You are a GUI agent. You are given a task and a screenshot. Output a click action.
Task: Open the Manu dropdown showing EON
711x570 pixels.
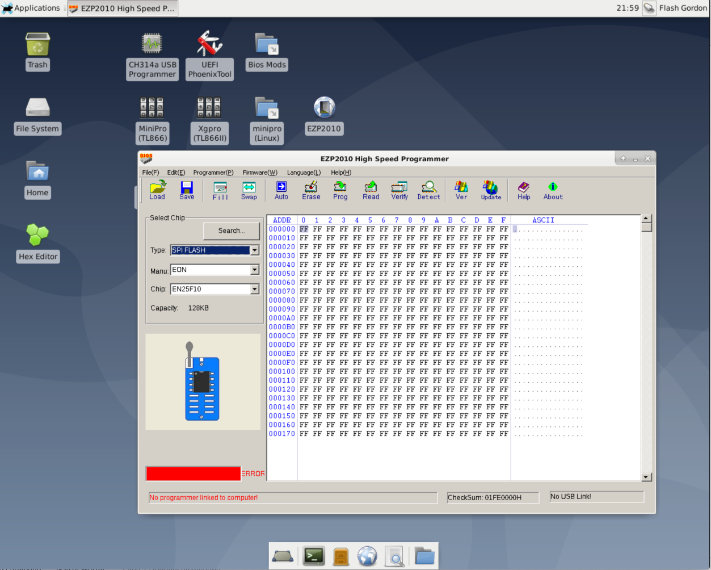point(255,270)
